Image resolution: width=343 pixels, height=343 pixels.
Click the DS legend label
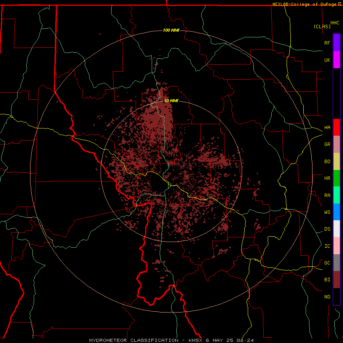[x=327, y=229]
